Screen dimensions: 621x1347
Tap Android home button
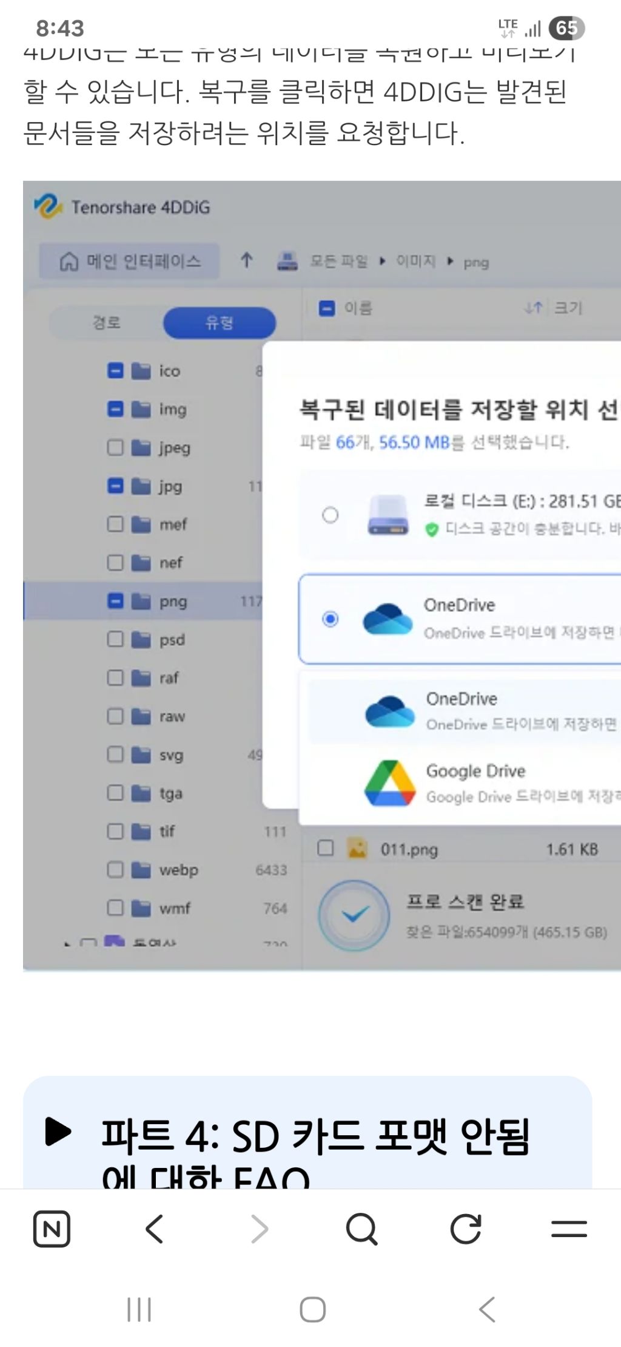312,1309
